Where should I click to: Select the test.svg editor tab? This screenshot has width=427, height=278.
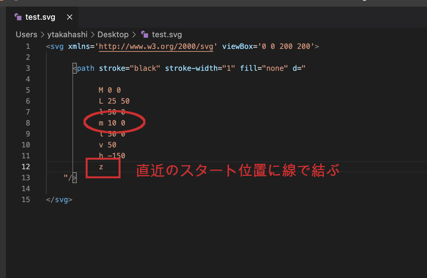[x=42, y=17]
